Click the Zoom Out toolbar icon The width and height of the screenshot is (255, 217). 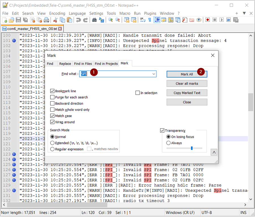(x=118, y=20)
